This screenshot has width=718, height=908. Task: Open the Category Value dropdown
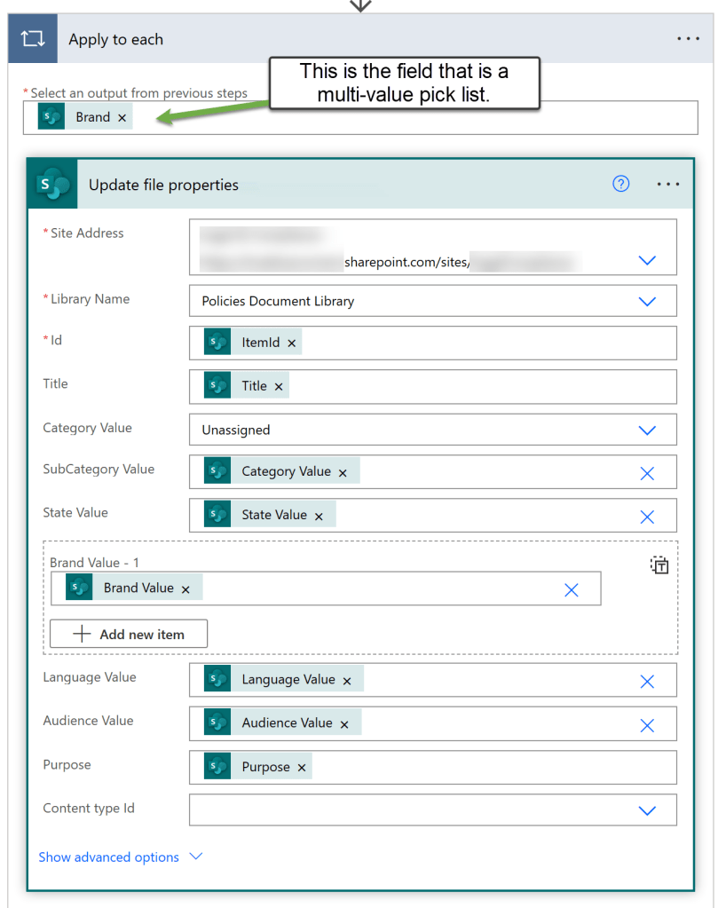tap(647, 430)
